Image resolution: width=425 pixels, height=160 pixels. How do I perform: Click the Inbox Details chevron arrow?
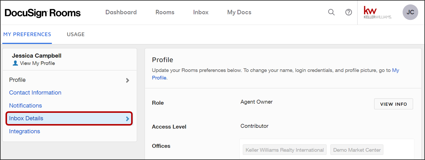click(x=128, y=119)
